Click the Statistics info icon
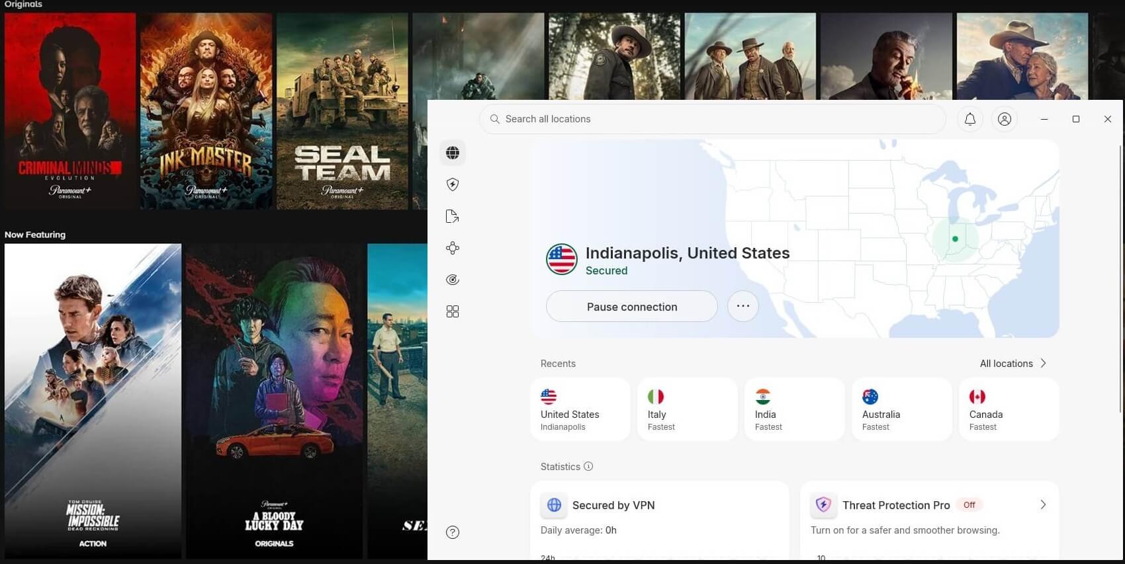Viewport: 1125px width, 564px height. pos(588,466)
